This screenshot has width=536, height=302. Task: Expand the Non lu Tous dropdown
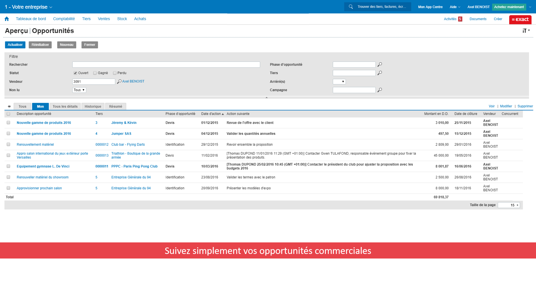pos(79,90)
